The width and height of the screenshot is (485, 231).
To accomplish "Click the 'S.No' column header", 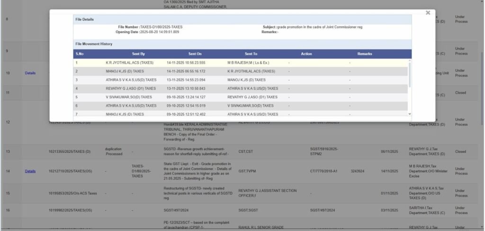I will (80, 54).
